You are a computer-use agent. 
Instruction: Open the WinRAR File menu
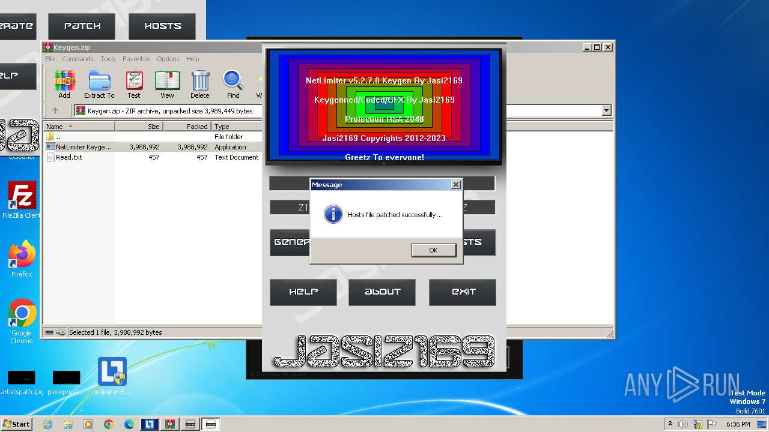[50, 59]
